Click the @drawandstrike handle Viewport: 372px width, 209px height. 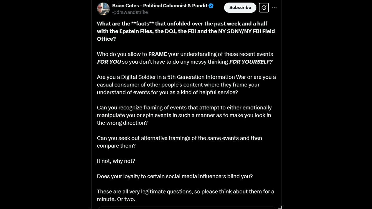tap(130, 12)
